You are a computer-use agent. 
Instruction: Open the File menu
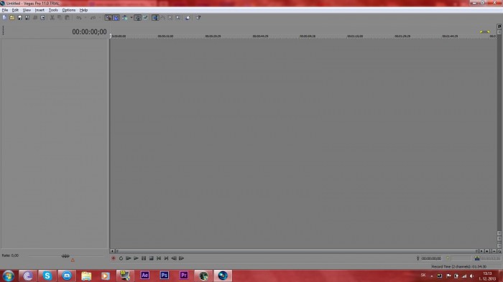[x=5, y=10]
